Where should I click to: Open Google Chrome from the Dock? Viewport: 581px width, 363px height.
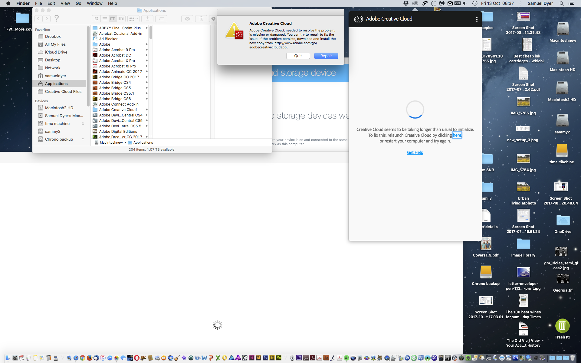pyautogui.click(x=82, y=358)
